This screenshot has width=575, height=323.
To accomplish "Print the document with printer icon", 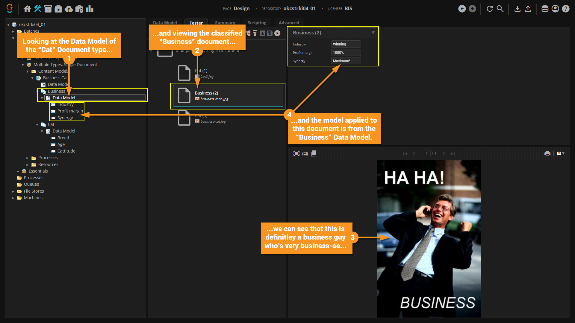I will pos(547,153).
